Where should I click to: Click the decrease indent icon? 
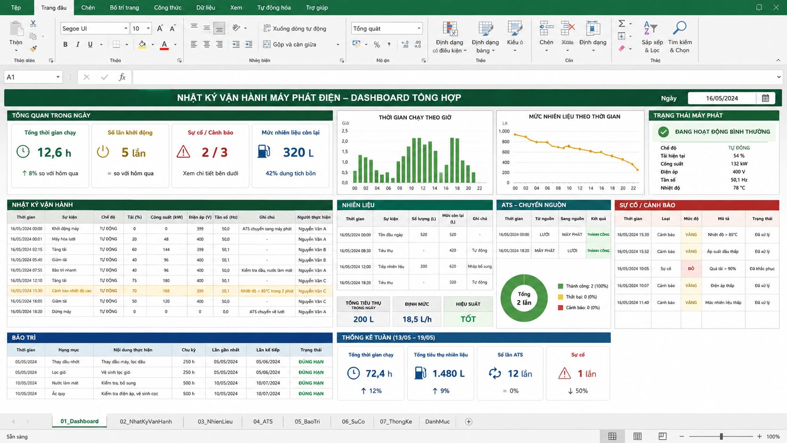point(236,44)
